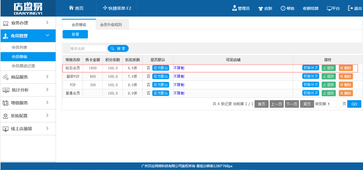Expand the 业务办理 menu chevron
Image resolution: width=363 pixels, height=170 pixels.
47,22
